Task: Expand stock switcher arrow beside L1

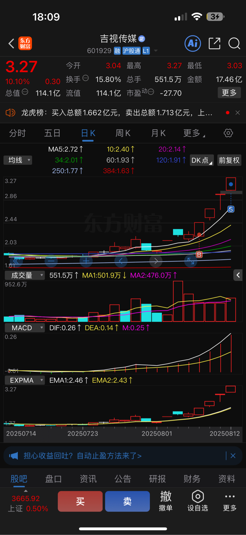Action: click(156, 51)
